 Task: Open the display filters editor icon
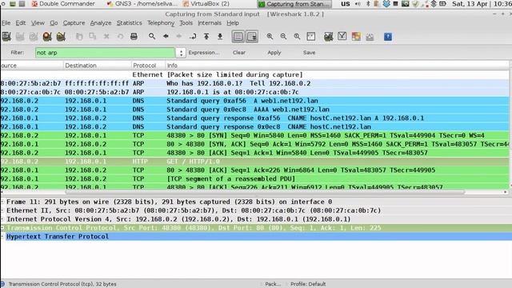point(342,36)
